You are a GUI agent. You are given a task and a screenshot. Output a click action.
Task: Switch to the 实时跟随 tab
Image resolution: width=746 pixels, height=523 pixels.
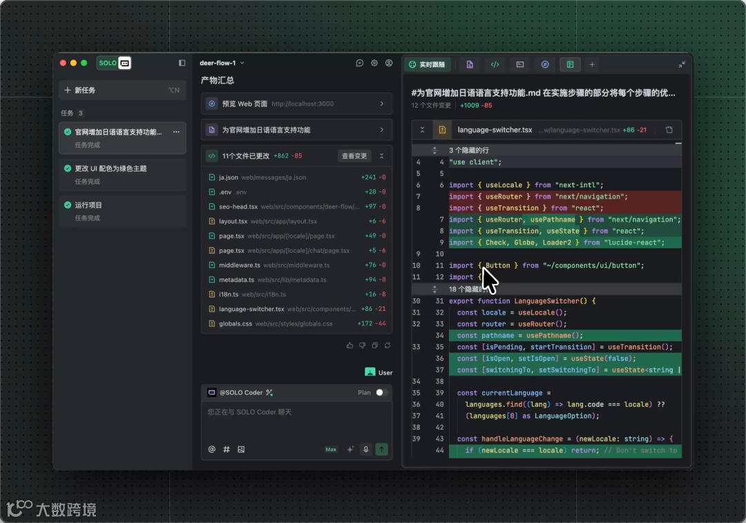(428, 64)
